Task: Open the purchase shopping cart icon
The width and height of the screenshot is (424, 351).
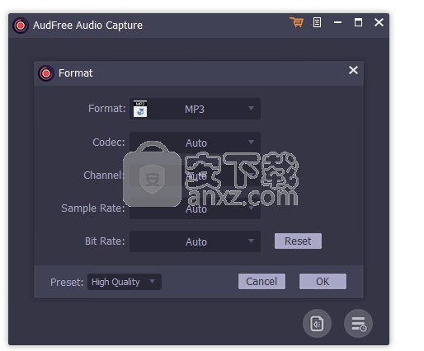Action: click(296, 22)
